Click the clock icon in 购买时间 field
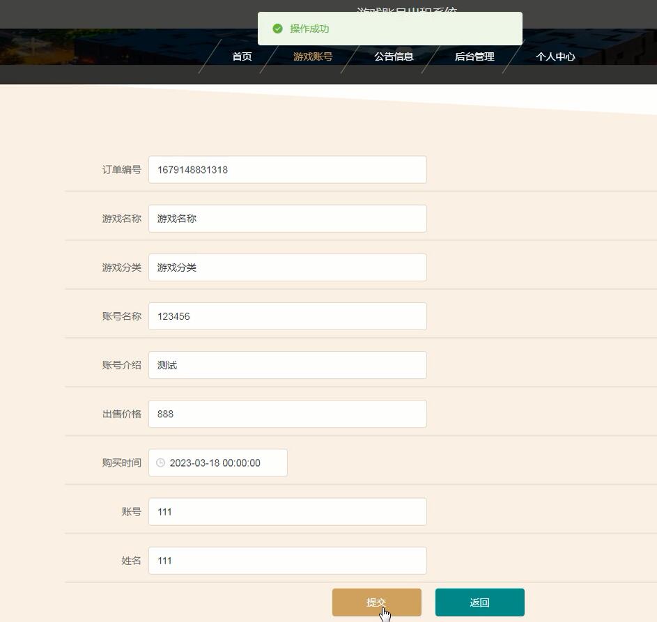Viewport: 657px width, 622px height. 160,462
